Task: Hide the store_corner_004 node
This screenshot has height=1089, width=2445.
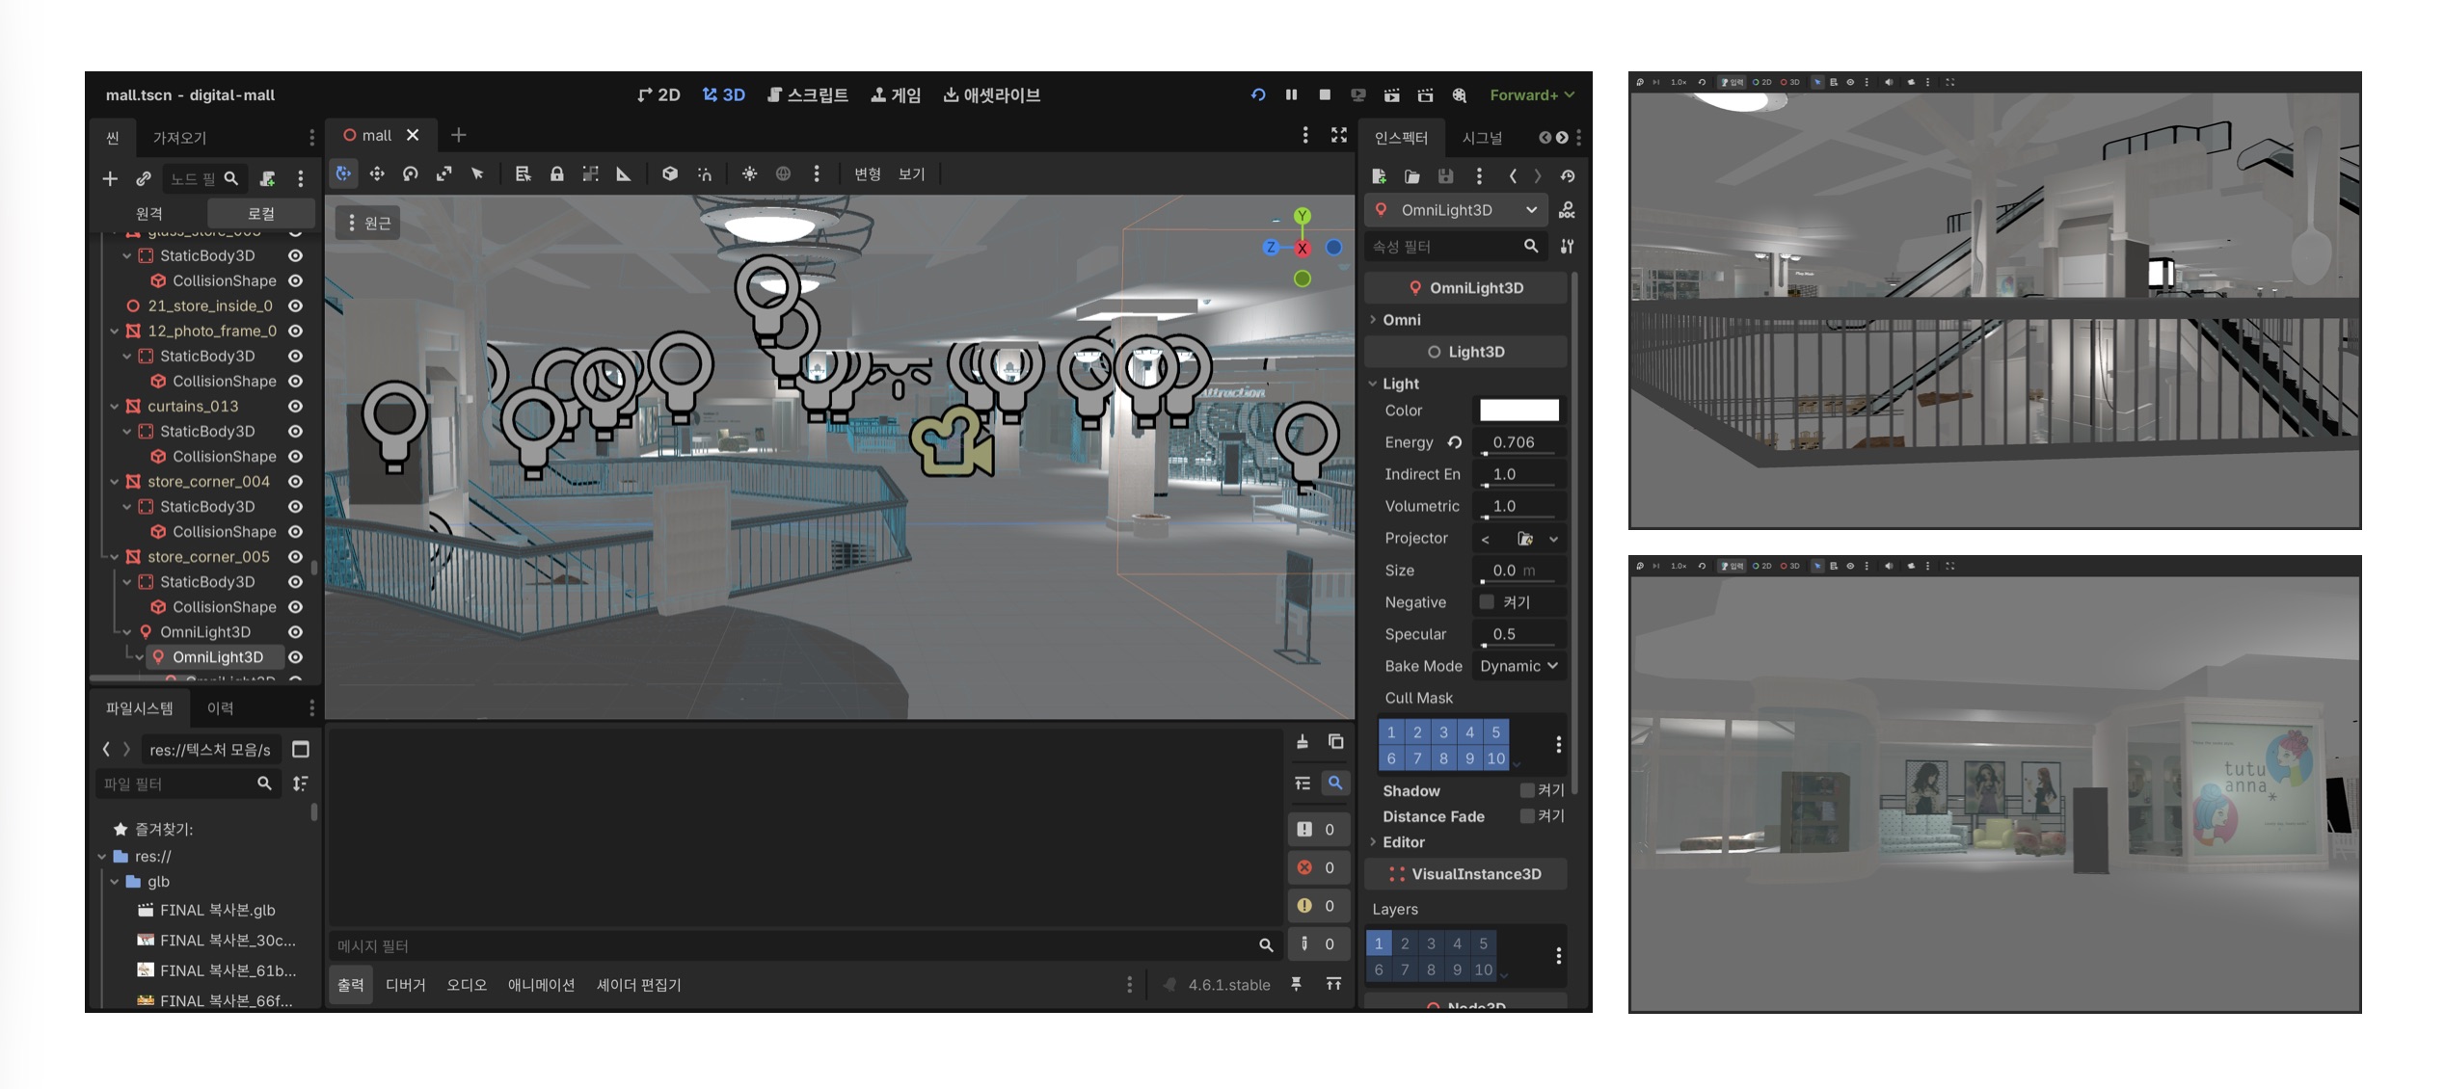Action: (x=296, y=481)
